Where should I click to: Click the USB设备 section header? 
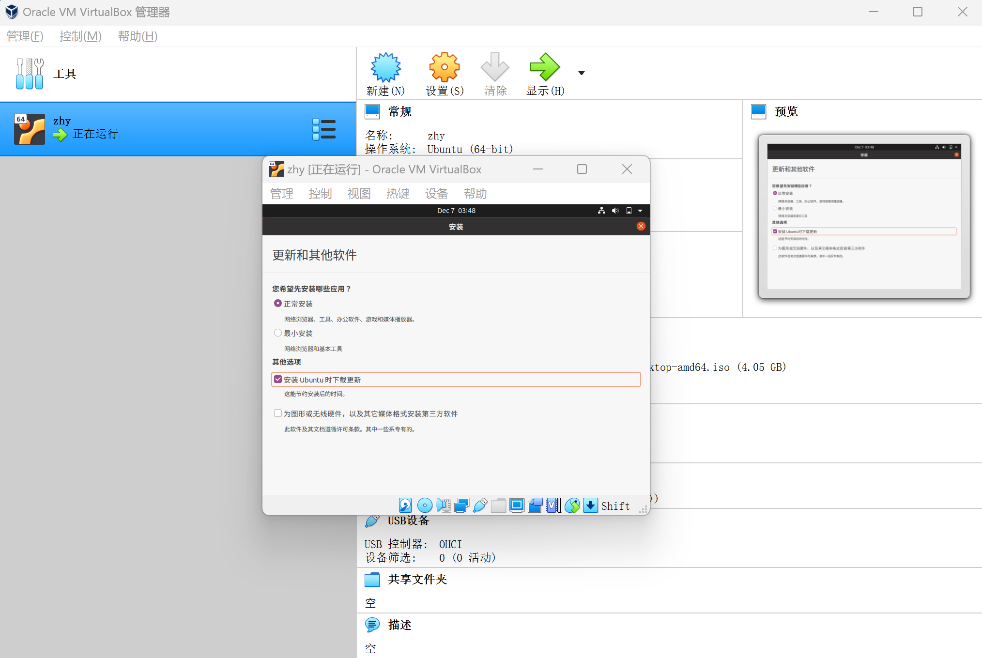tap(409, 520)
